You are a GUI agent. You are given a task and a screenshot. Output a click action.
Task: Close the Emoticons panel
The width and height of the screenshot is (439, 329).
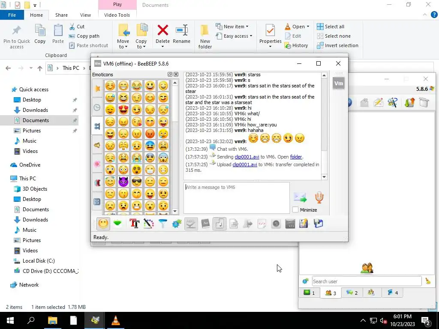176,75
